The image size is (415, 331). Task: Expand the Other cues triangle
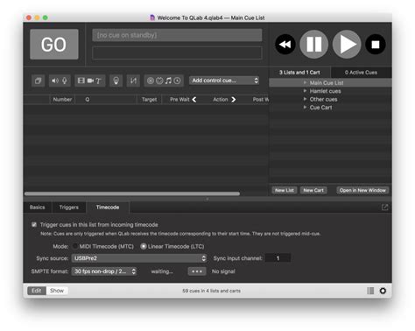pyautogui.click(x=305, y=99)
